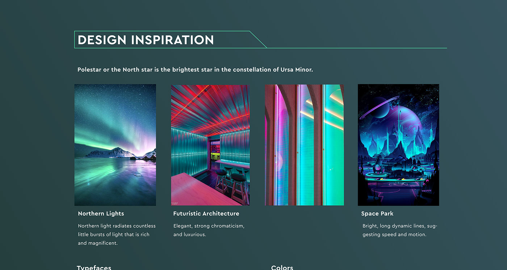507x270 pixels.
Task: Select the "Space Park" caption title
Action: 377,214
